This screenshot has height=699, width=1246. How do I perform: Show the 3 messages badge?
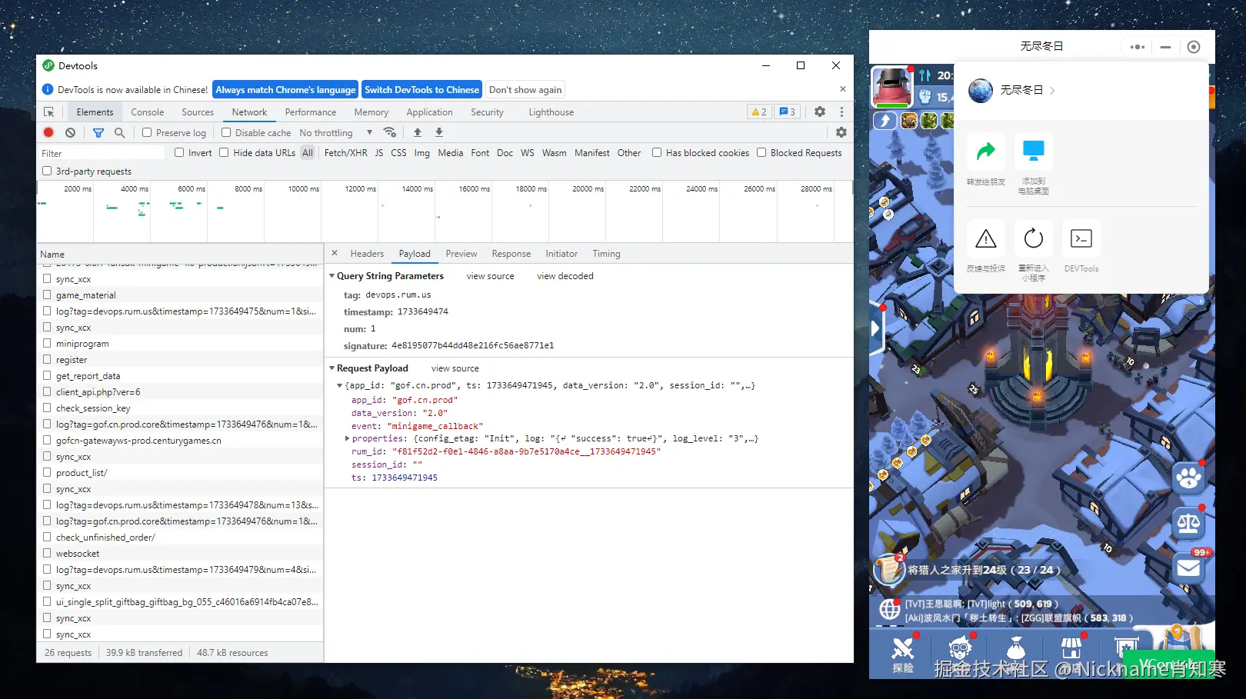pyautogui.click(x=787, y=112)
